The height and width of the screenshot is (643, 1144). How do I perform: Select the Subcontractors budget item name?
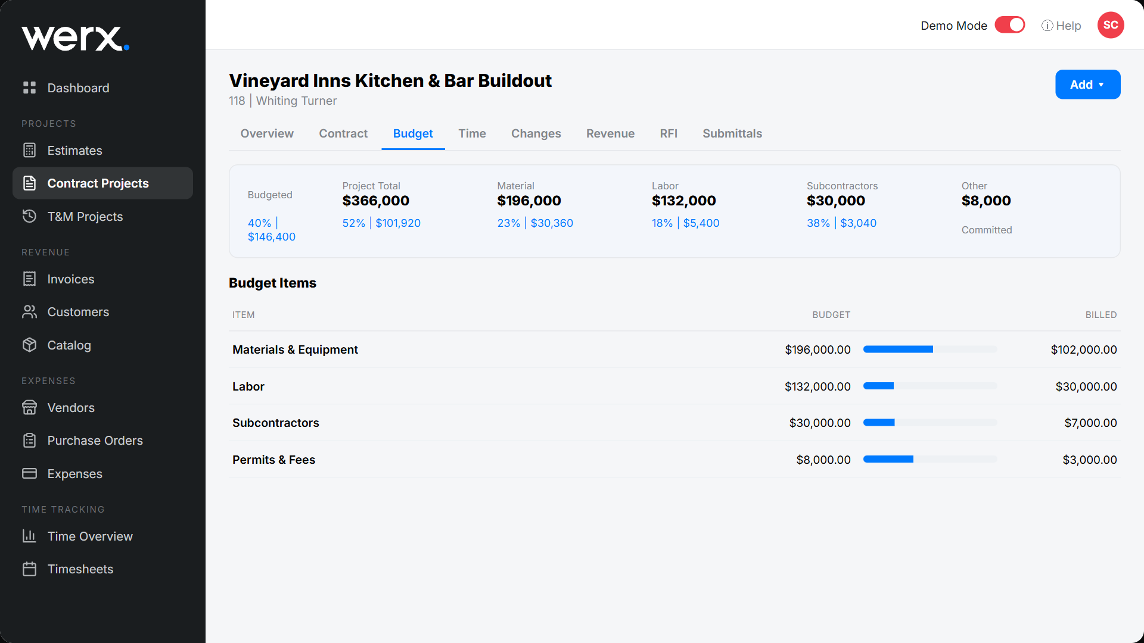click(276, 423)
